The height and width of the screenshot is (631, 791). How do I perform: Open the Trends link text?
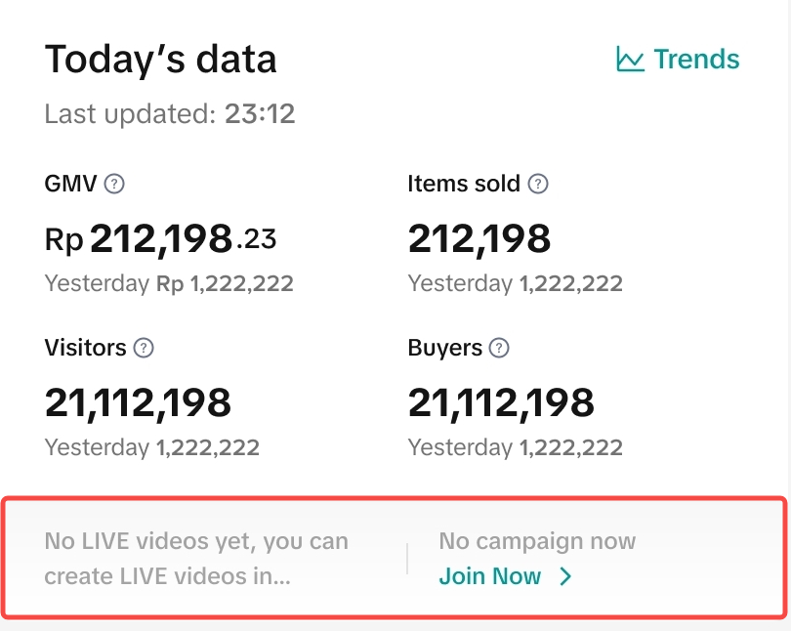[x=696, y=60]
